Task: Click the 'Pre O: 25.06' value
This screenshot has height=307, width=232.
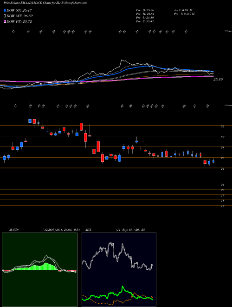Action: (145, 10)
